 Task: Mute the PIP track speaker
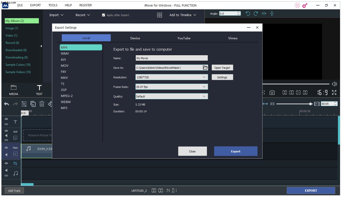(6, 136)
